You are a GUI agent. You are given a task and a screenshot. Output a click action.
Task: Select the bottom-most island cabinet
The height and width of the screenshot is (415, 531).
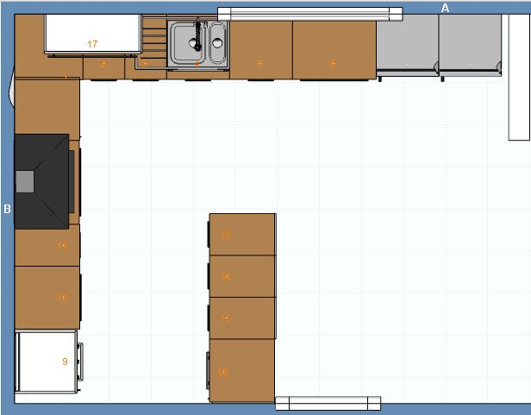point(243,370)
